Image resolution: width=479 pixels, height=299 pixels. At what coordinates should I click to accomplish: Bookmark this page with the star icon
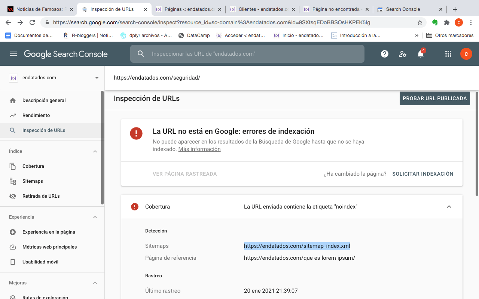click(x=420, y=22)
